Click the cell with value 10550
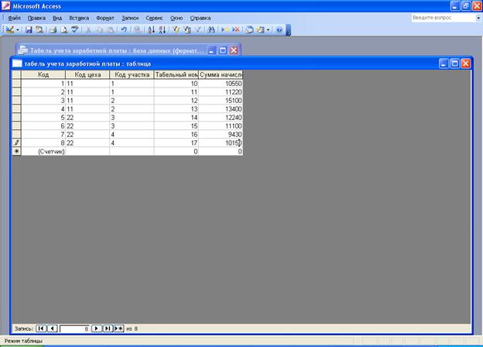 click(x=221, y=84)
